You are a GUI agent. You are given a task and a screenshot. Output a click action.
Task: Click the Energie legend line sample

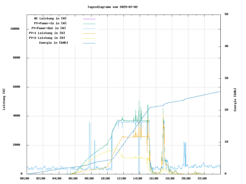point(89,43)
